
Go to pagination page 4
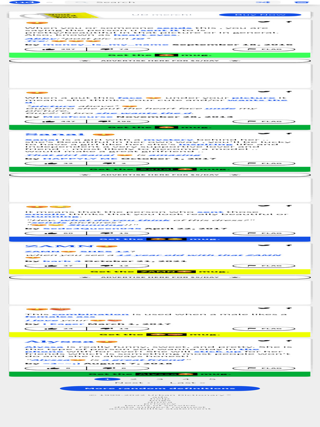[186, 379]
